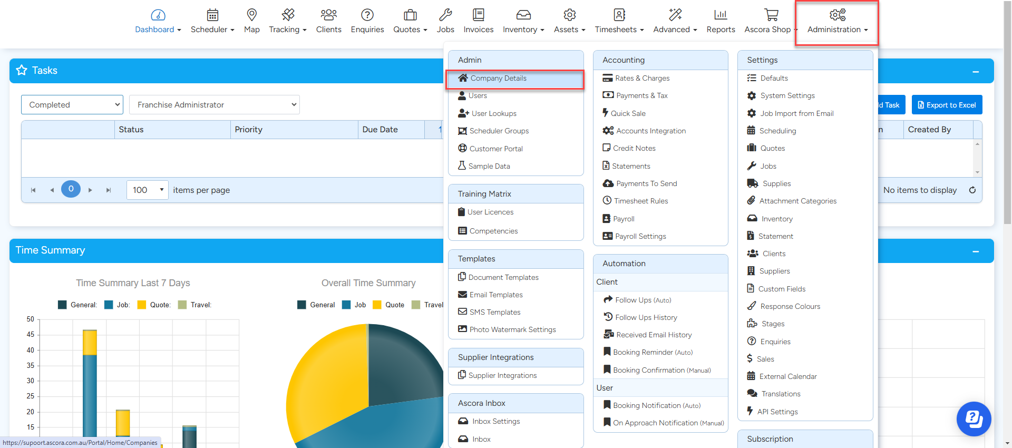1012x448 pixels.
Task: Toggle the Quote legend yellow swatch
Action: (142, 305)
